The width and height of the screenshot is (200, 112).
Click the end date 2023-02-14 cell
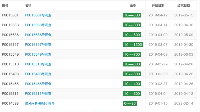pos(184,104)
